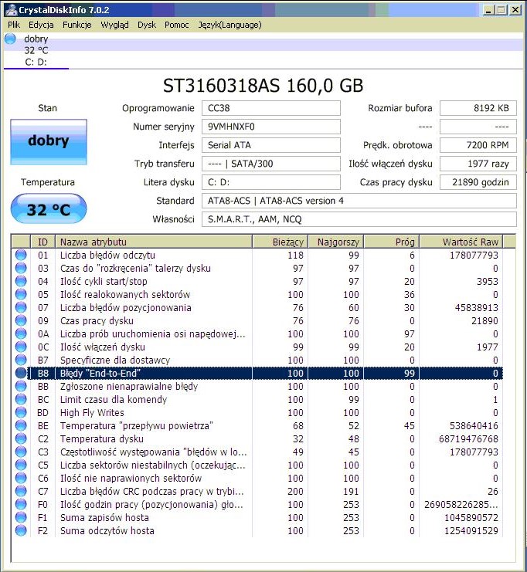
Task: Click the disk title 'ST3160318AS 160,0 GB'
Action: (263, 86)
